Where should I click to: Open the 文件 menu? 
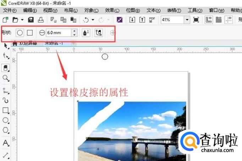coord(10,11)
